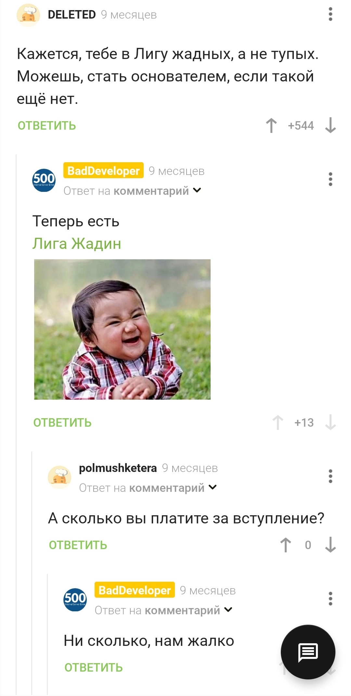The width and height of the screenshot is (351, 696).
Task: Open the laughing baby meme image
Action: (122, 329)
